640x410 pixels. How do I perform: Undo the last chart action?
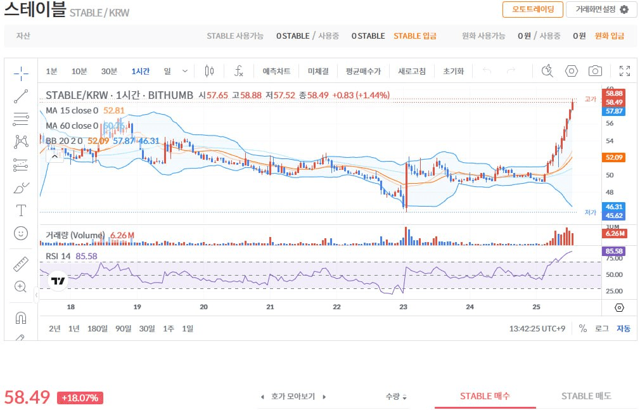487,71
